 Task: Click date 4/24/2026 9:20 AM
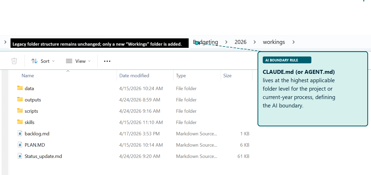[x=140, y=156]
